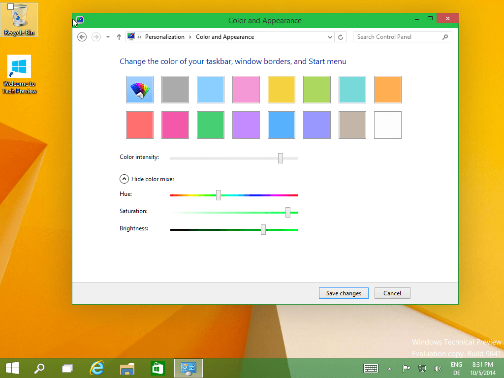
Task: Choose the orange color swatch
Action: [x=388, y=90]
